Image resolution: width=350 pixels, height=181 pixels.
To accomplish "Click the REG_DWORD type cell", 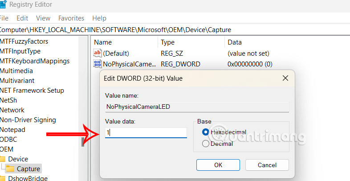I will pyautogui.click(x=180, y=64).
